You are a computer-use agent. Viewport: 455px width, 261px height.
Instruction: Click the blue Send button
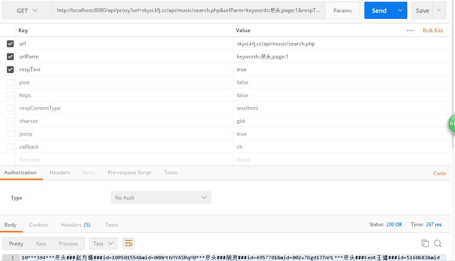click(379, 11)
